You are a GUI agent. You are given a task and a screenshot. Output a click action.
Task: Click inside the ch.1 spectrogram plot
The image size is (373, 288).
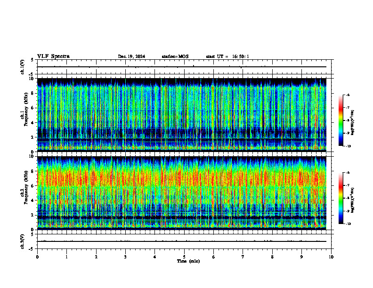182,115
